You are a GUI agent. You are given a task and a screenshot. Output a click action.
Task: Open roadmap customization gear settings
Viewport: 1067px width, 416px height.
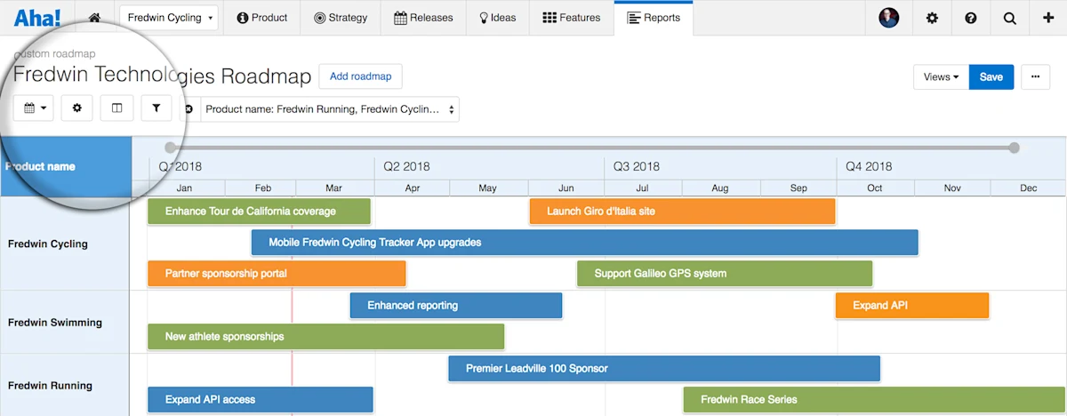[76, 108]
